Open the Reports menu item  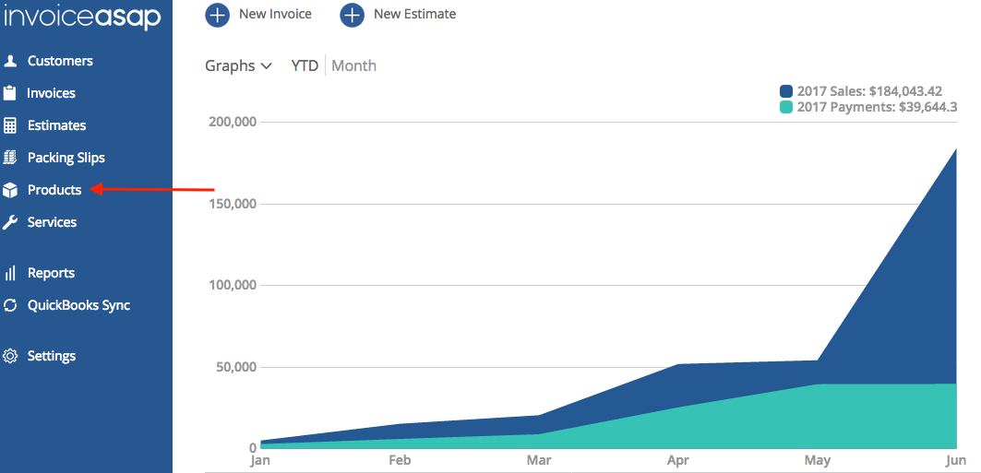pyautogui.click(x=51, y=273)
